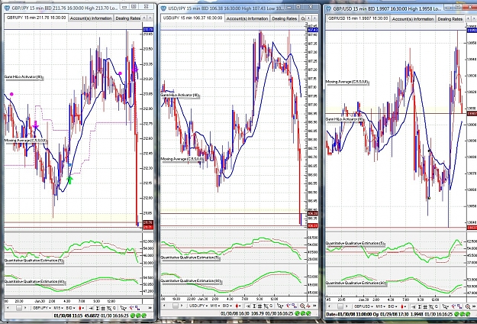Image resolution: width=477 pixels, height=324 pixels.
Task: Click tab scroll-left arrow in USD/JPY window
Action: [308, 18]
